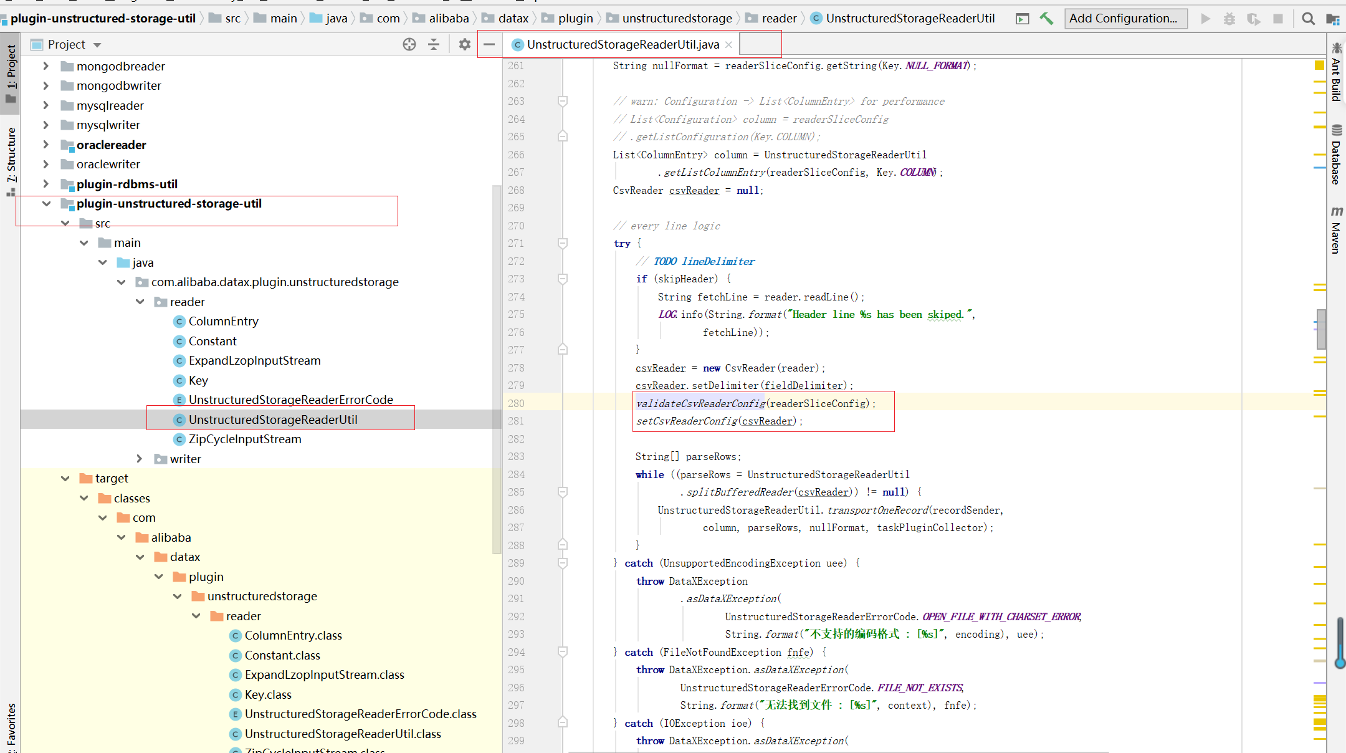Click the Build project hammer icon

click(1046, 19)
